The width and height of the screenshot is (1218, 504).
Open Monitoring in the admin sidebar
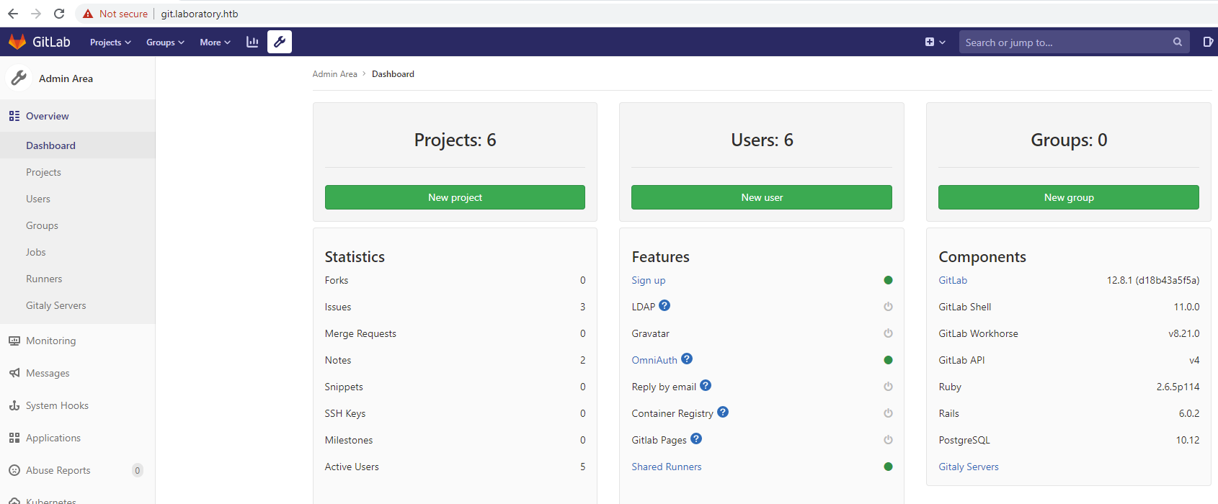click(50, 341)
